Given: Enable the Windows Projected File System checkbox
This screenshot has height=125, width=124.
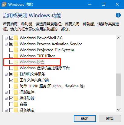Looking at the screenshot, I should (11, 50).
